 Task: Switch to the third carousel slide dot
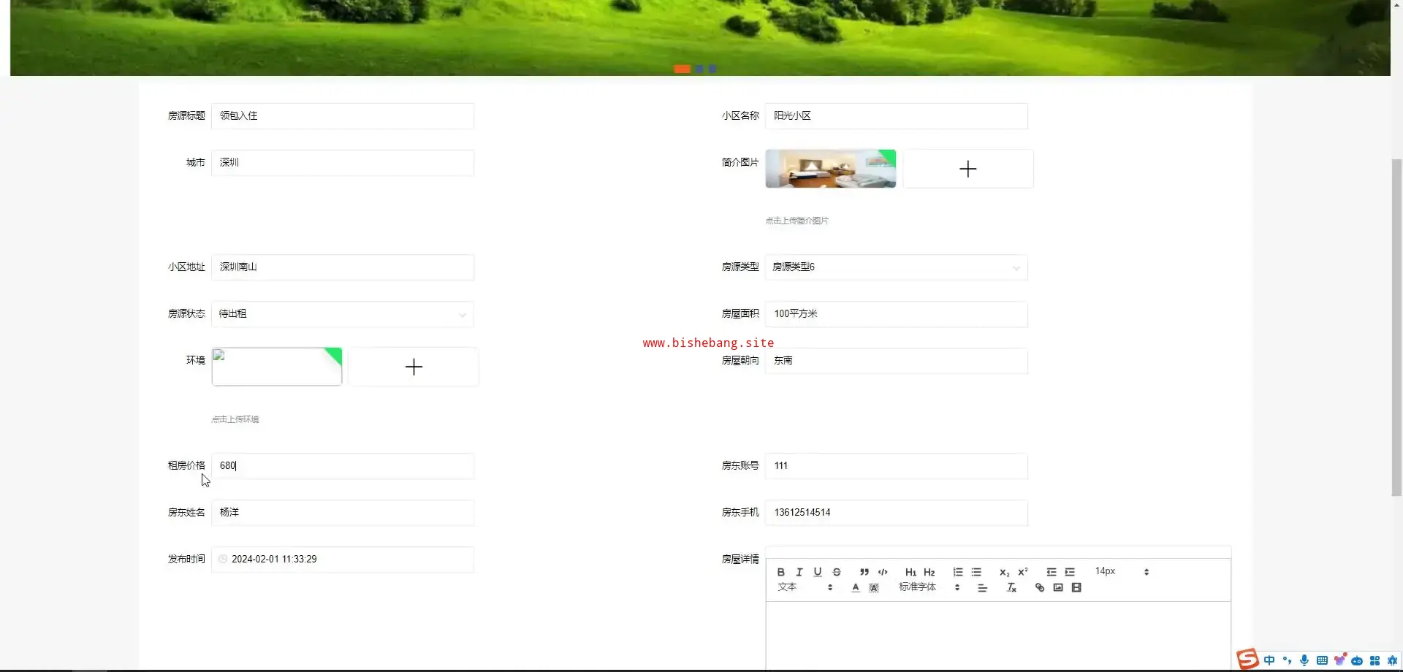click(x=712, y=69)
